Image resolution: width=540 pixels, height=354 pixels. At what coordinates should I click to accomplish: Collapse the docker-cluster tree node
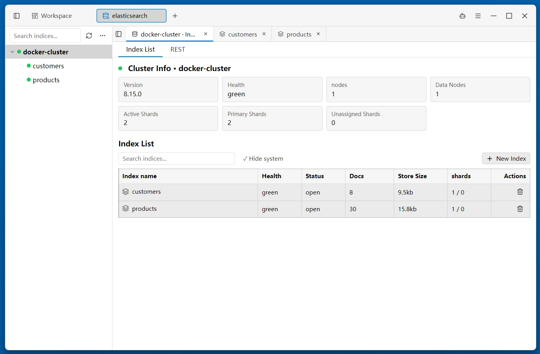pyautogui.click(x=12, y=52)
